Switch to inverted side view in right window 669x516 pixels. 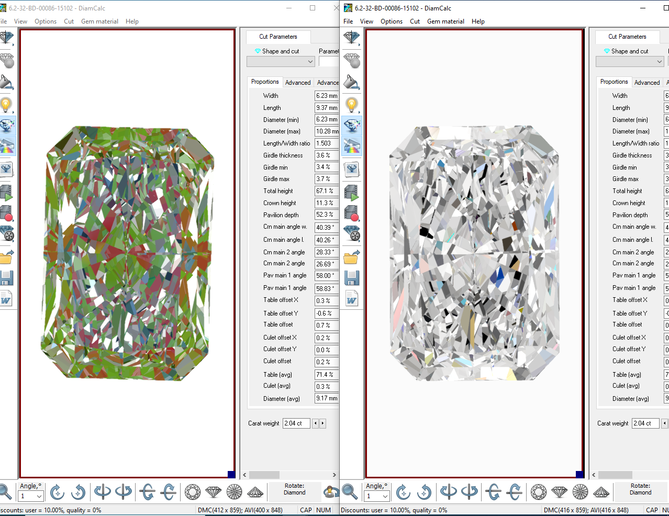[x=601, y=492]
